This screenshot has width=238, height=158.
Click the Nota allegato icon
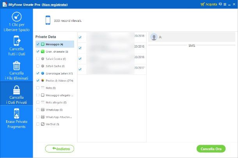[43, 102]
